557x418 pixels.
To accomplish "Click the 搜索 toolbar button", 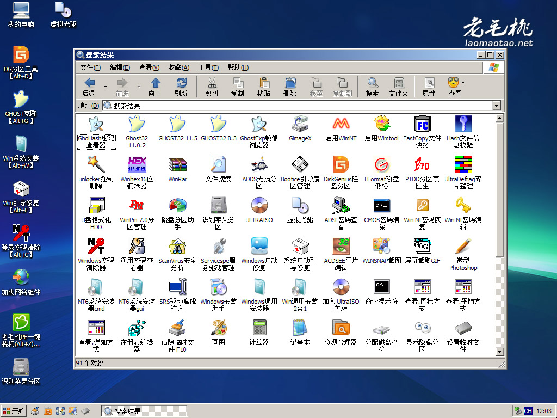I will point(372,87).
